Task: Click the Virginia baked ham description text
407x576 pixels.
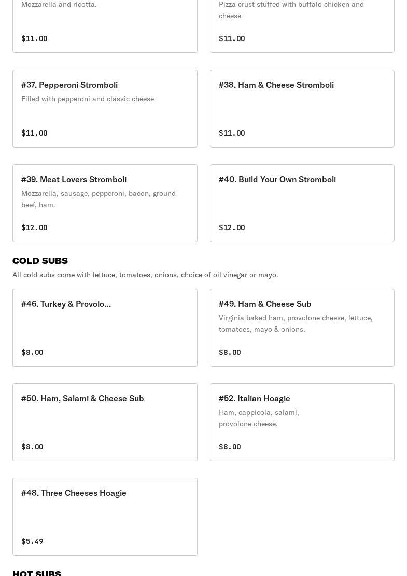Action: pyautogui.click(x=296, y=324)
